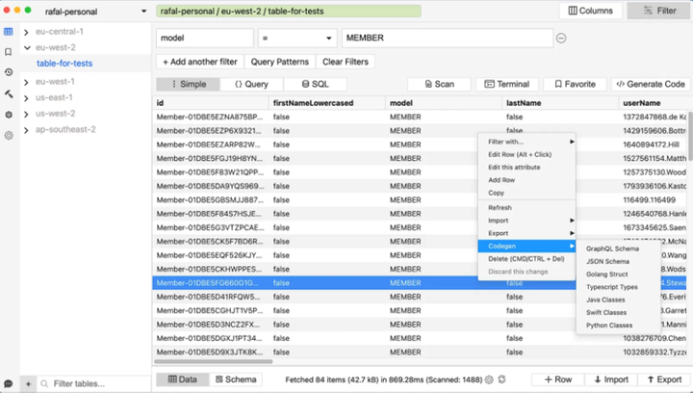Viewport: 693px width, 393px height.
Task: Click the horizontal table scrollbar
Action: click(x=213, y=361)
